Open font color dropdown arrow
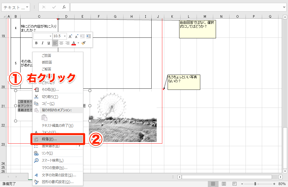 click(78, 43)
